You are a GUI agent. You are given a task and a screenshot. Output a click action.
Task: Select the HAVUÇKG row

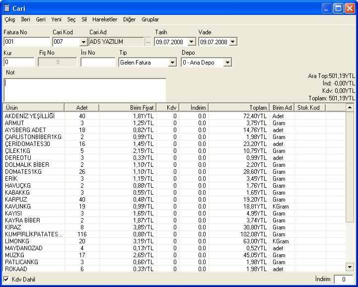[174, 186]
